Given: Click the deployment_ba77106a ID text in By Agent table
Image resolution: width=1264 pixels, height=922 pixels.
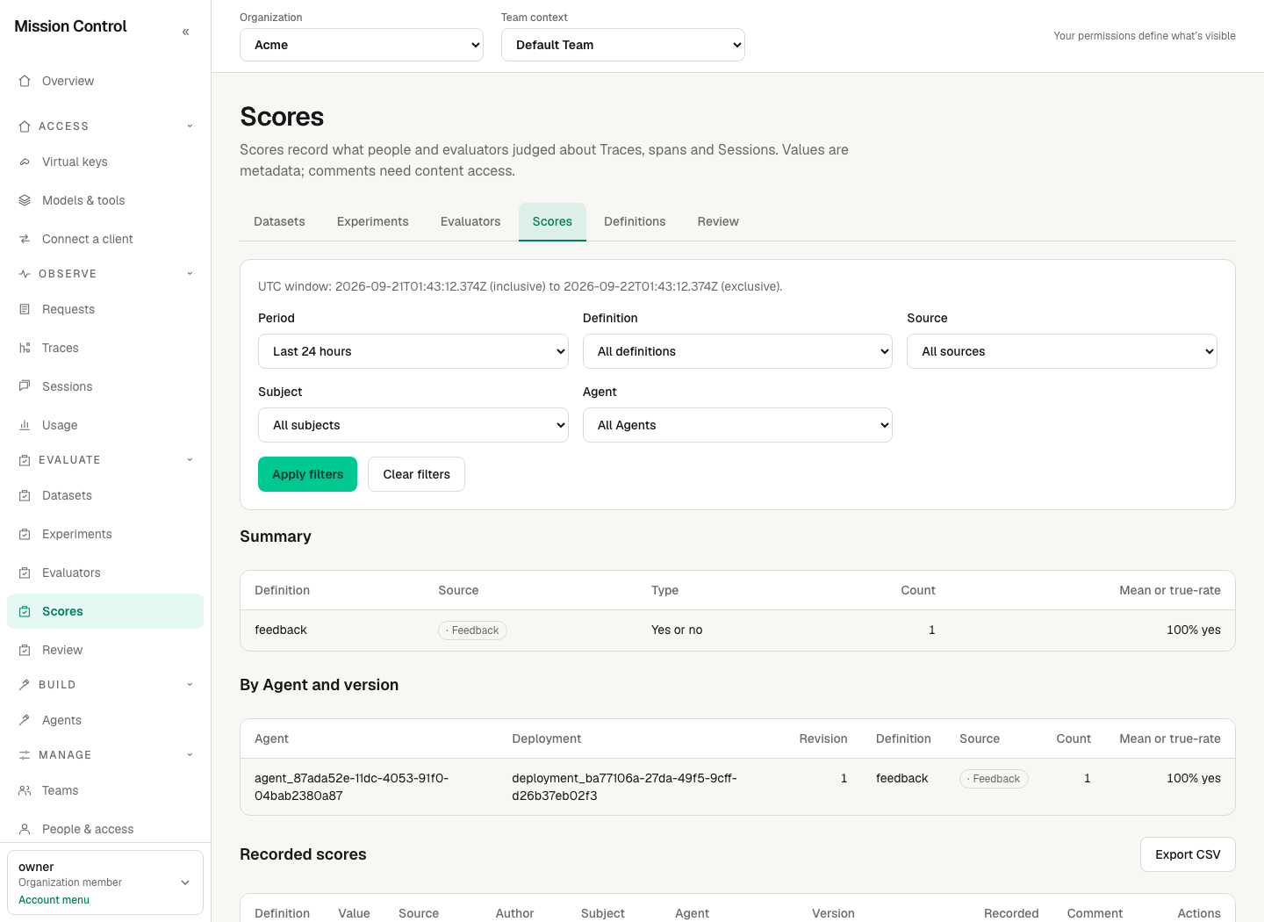Looking at the screenshot, I should click(624, 787).
